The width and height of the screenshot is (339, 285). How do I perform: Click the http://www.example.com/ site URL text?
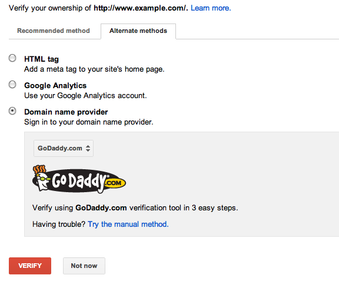coord(140,8)
